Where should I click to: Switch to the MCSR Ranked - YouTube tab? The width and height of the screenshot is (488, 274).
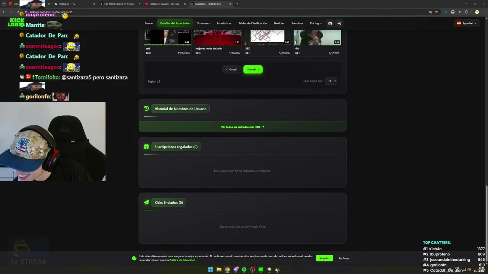click(166, 4)
